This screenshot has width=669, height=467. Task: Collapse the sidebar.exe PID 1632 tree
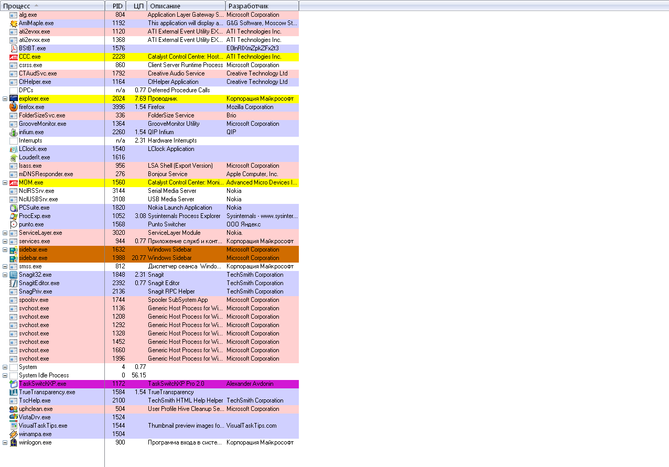(x=5, y=249)
